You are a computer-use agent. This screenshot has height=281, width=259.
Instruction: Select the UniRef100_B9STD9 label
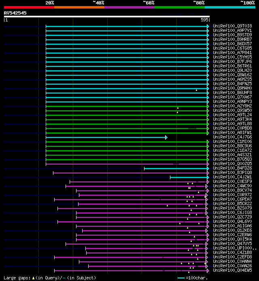[x=232, y=35]
